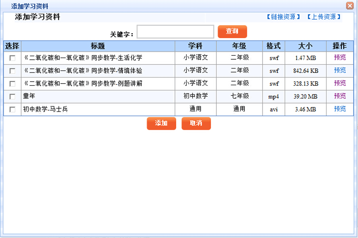Click 预览 for the 328.13 KB file
Image resolution: width=358 pixels, height=238 pixels.
[340, 83]
